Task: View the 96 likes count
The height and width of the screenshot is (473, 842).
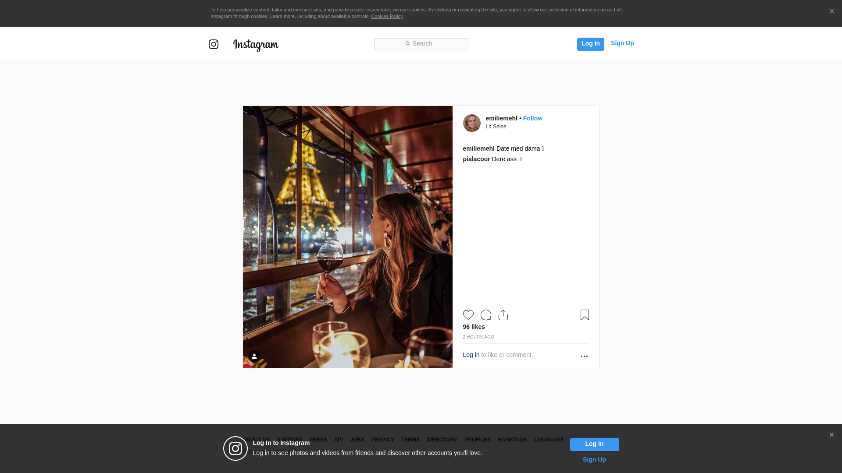Action: [474, 327]
